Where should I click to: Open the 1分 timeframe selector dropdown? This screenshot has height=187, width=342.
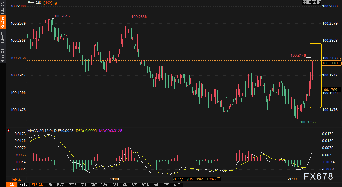16,179
